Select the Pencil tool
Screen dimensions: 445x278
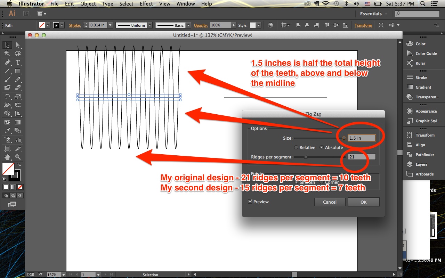click(x=18, y=80)
